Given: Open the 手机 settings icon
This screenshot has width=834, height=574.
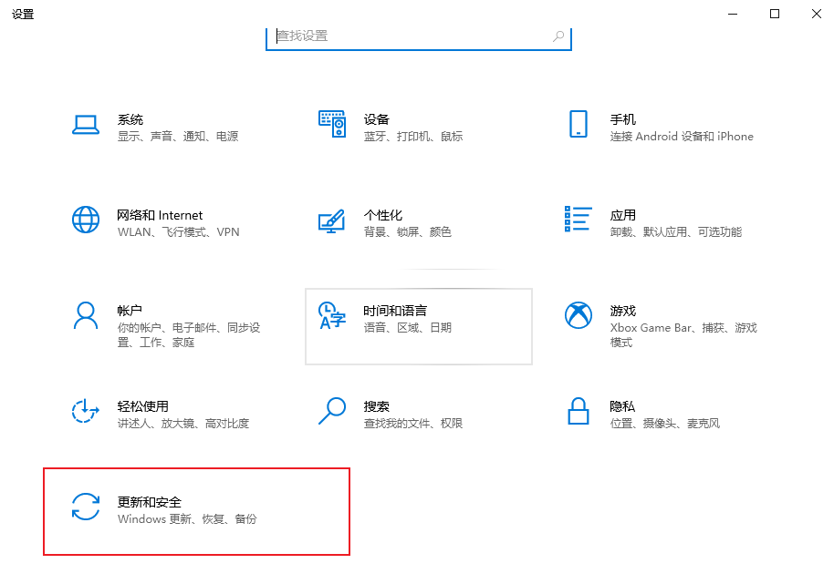Looking at the screenshot, I should (x=579, y=126).
